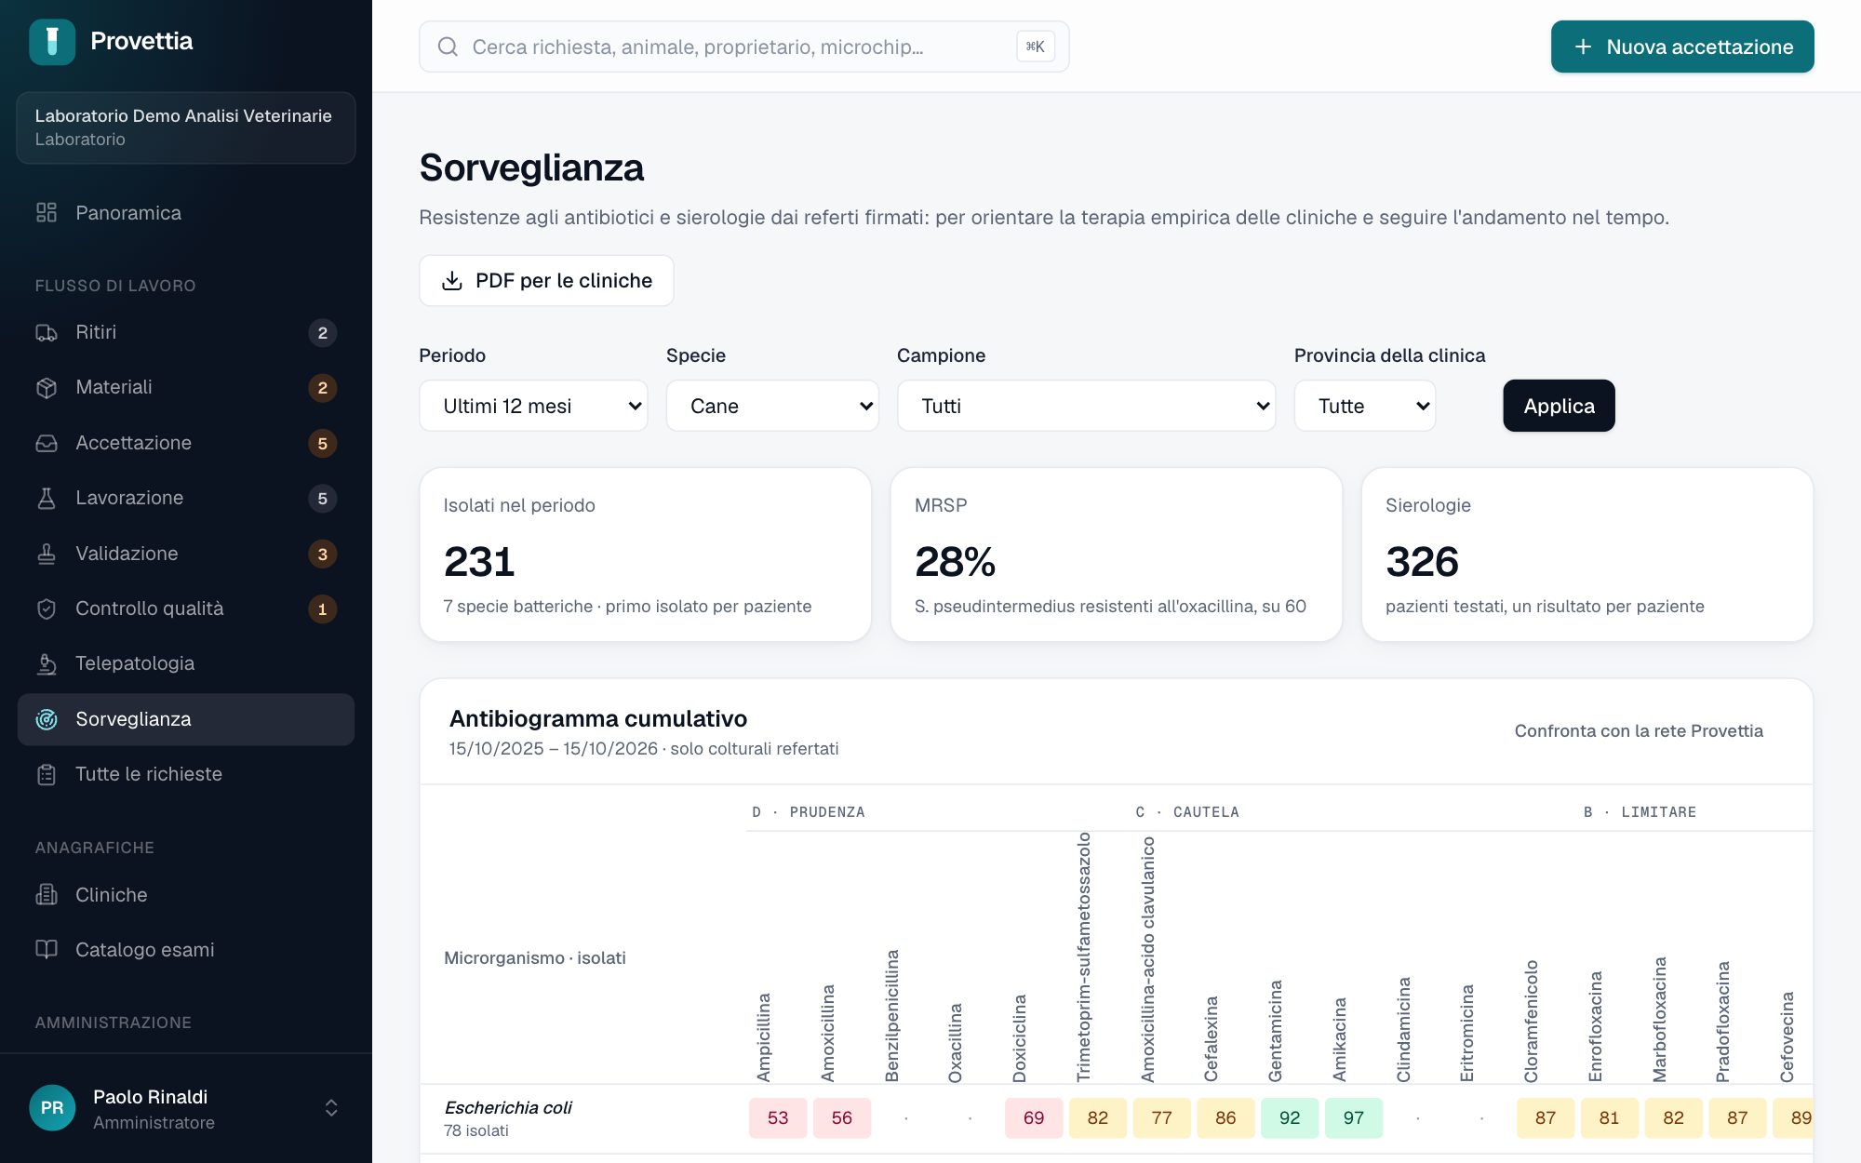Go to Ritiri in the sidebar
The width and height of the screenshot is (1861, 1163).
tap(186, 332)
